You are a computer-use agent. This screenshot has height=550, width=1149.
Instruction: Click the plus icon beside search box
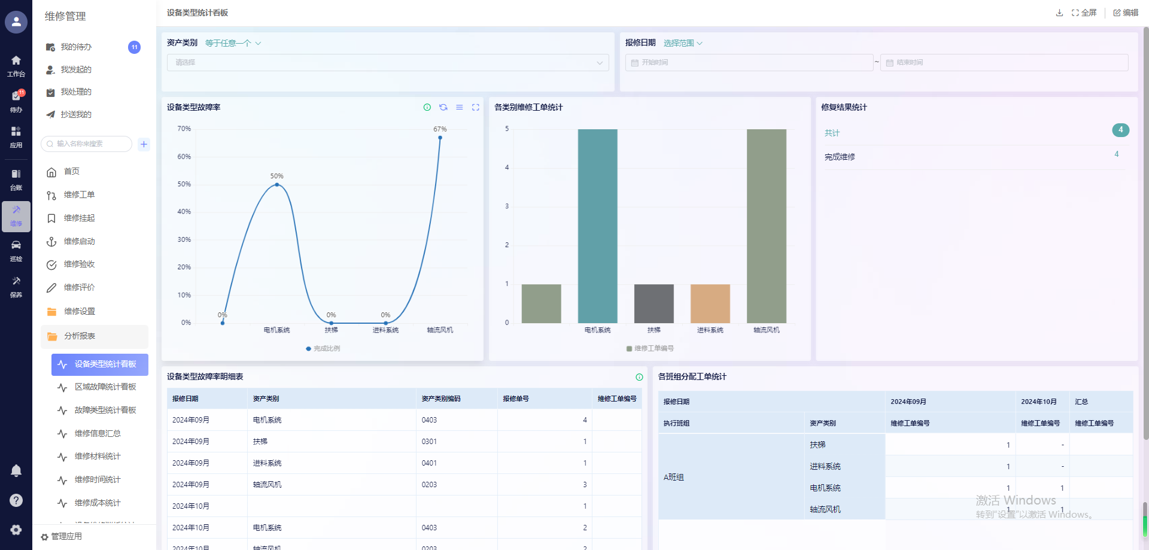tap(144, 144)
